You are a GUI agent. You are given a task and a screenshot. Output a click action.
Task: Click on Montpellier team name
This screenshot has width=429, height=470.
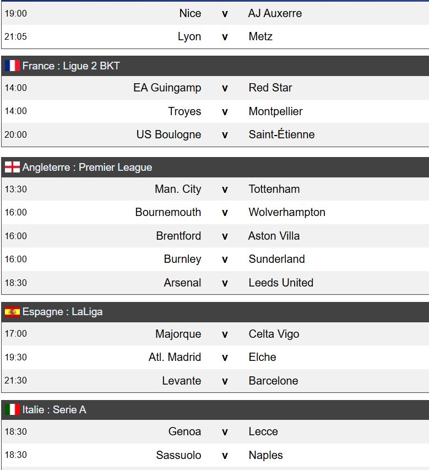click(x=275, y=111)
